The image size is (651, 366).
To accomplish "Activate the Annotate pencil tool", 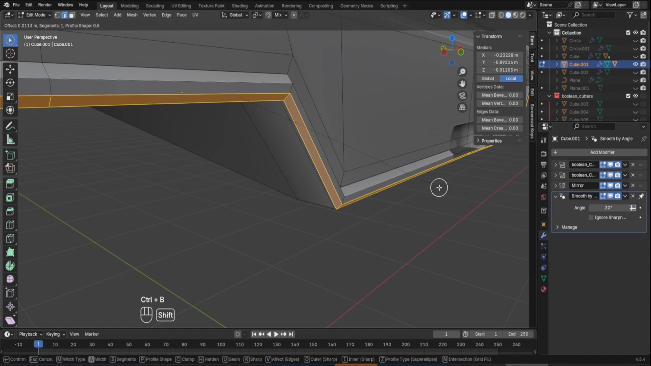I will (x=10, y=126).
